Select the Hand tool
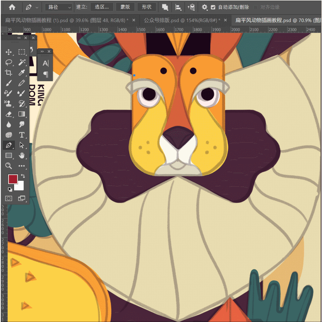Viewport: 322px width, 322px height. coord(21,155)
